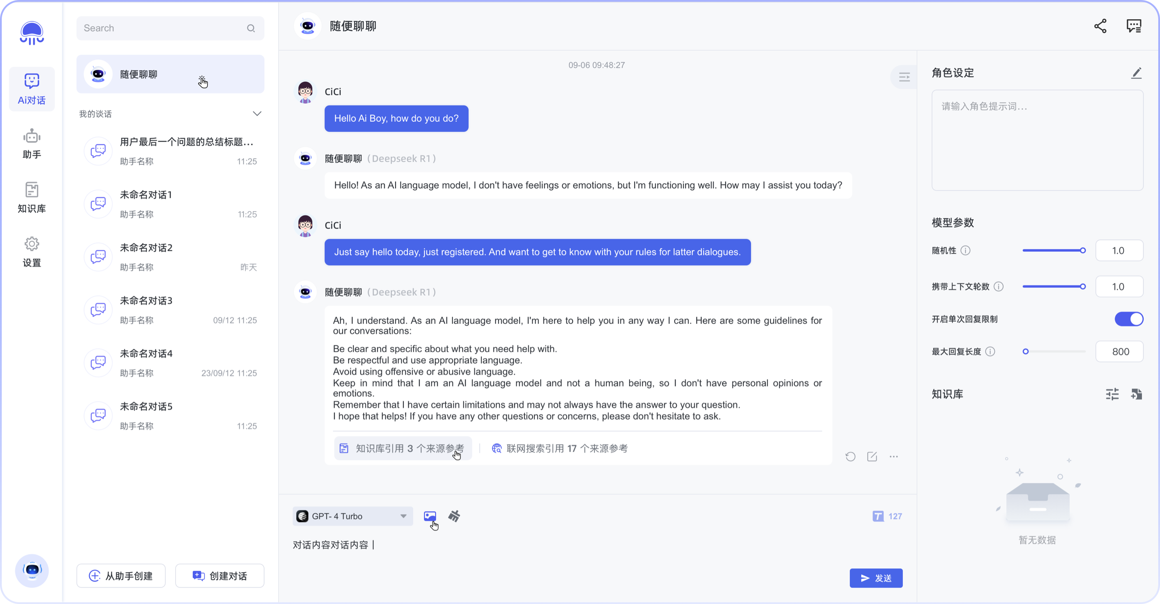Image resolution: width=1160 pixels, height=604 pixels.
Task: Click the 创建对话 button
Action: point(220,576)
